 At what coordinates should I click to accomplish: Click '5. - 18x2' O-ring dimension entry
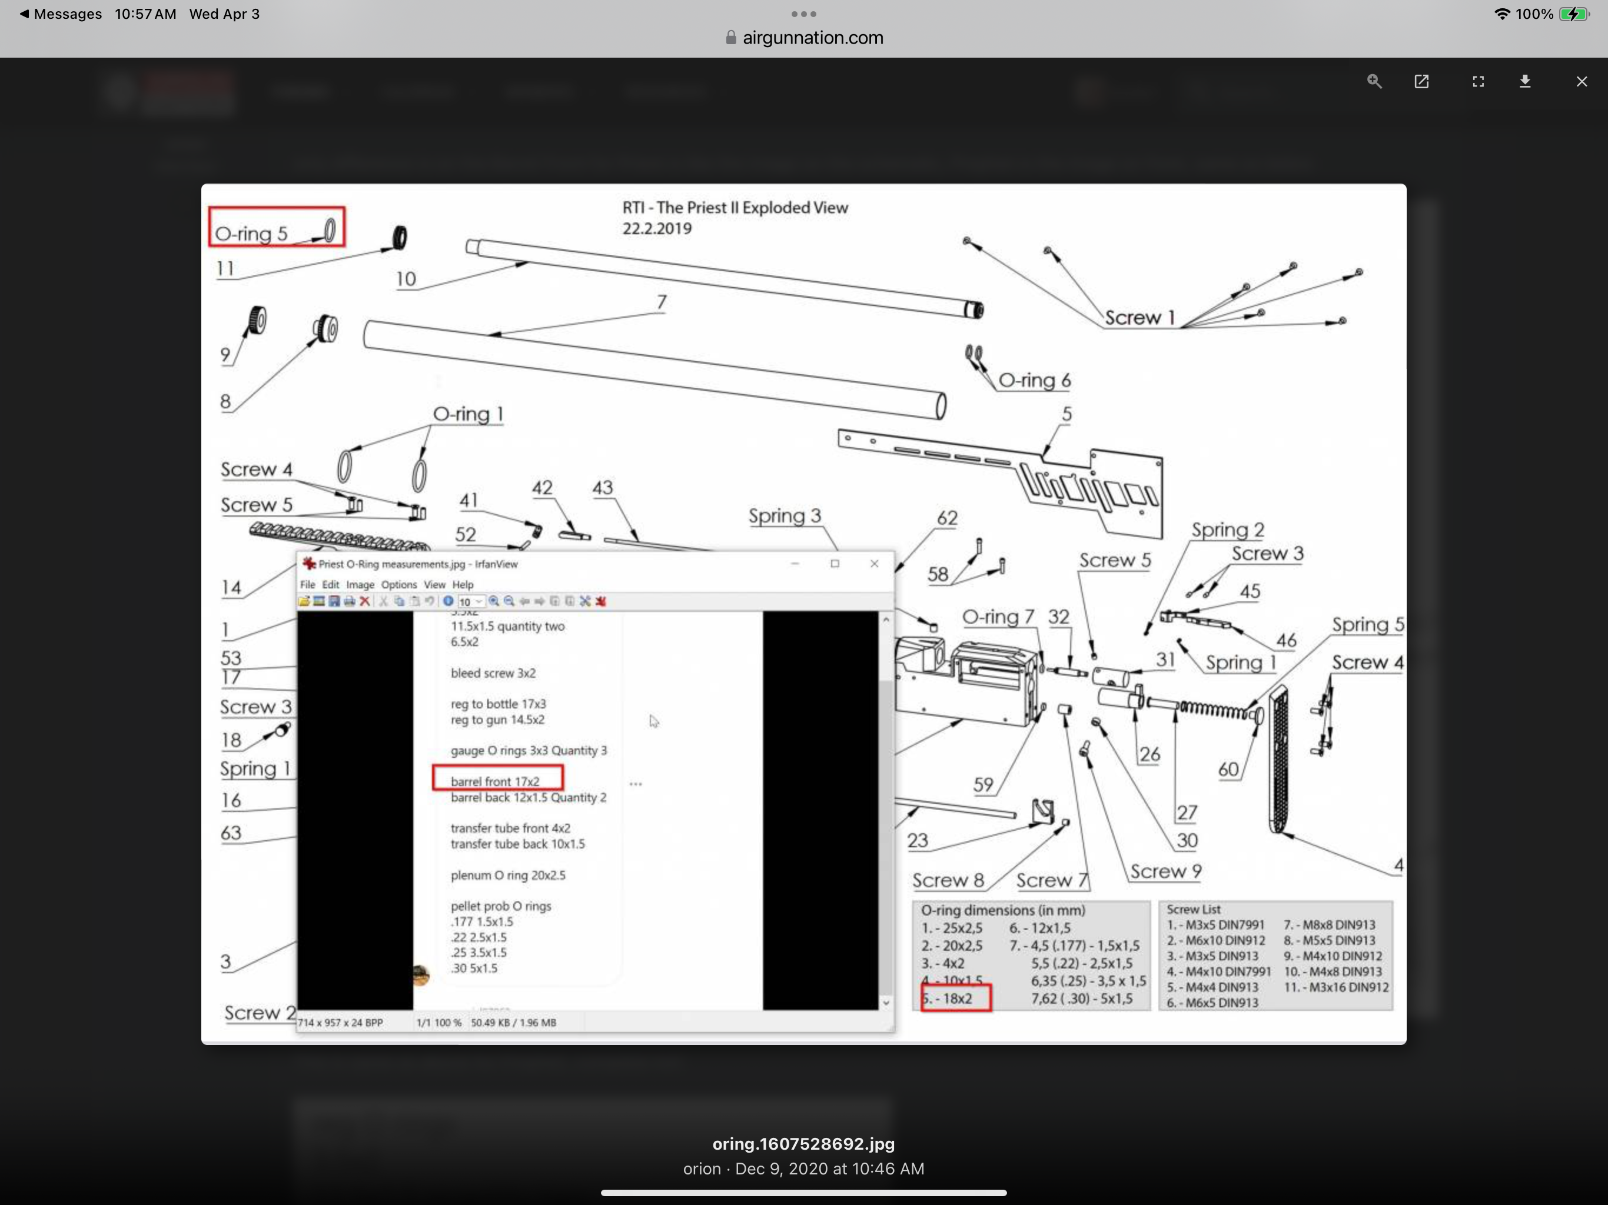pos(946,998)
